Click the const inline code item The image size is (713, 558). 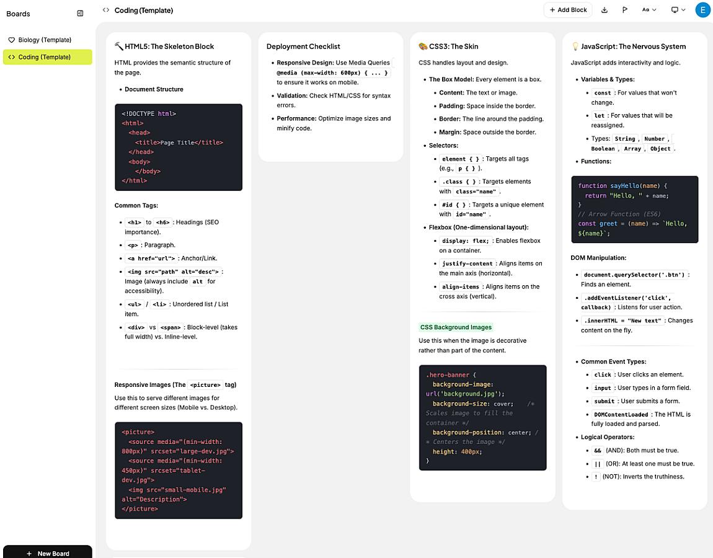click(603, 93)
